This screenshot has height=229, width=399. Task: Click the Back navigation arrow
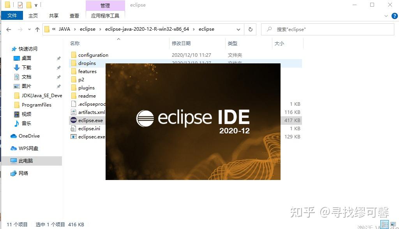pos(9,30)
